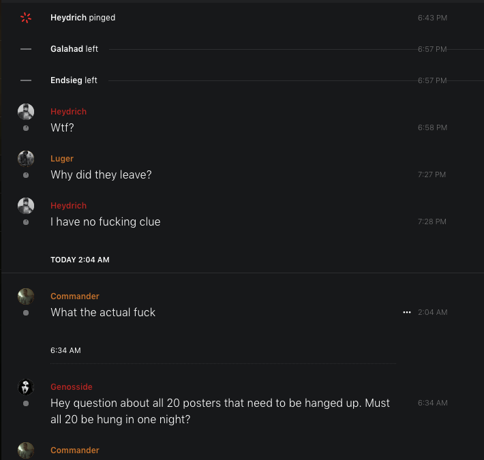Click the Commander username above What the actual fuck

point(75,296)
